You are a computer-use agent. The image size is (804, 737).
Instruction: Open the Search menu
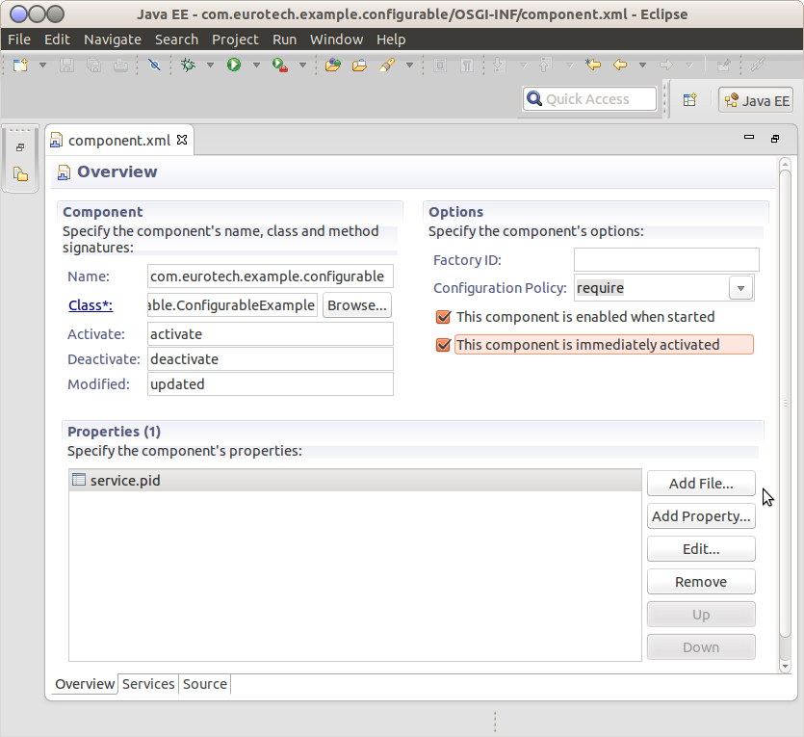click(176, 39)
